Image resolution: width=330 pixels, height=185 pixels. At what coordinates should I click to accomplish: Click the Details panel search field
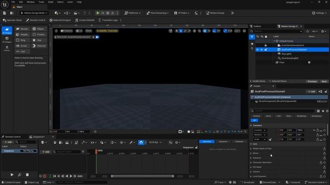(283, 111)
